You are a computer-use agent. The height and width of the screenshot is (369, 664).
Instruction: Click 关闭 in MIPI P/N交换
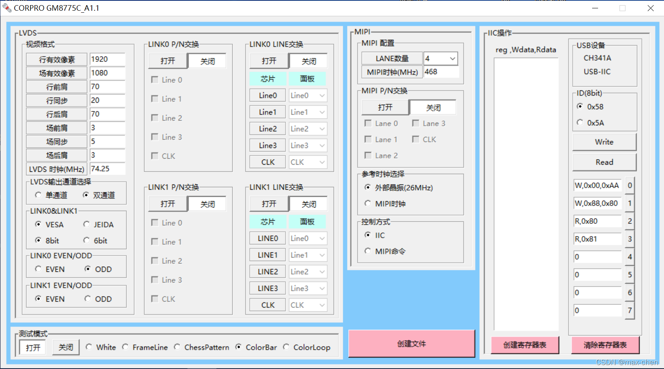[x=433, y=108]
